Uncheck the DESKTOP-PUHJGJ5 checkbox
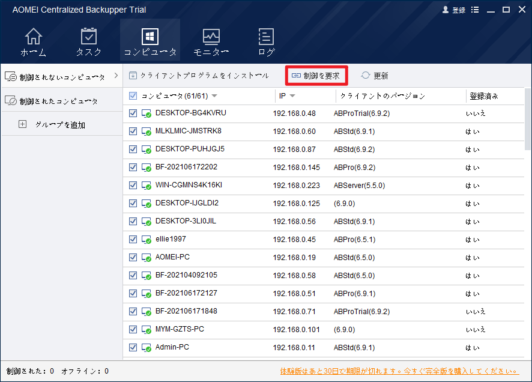Viewport: 532px width, 382px height. pos(133,150)
